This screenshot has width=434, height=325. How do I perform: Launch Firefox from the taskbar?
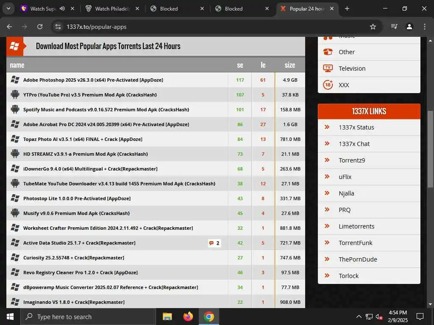pyautogui.click(x=188, y=317)
